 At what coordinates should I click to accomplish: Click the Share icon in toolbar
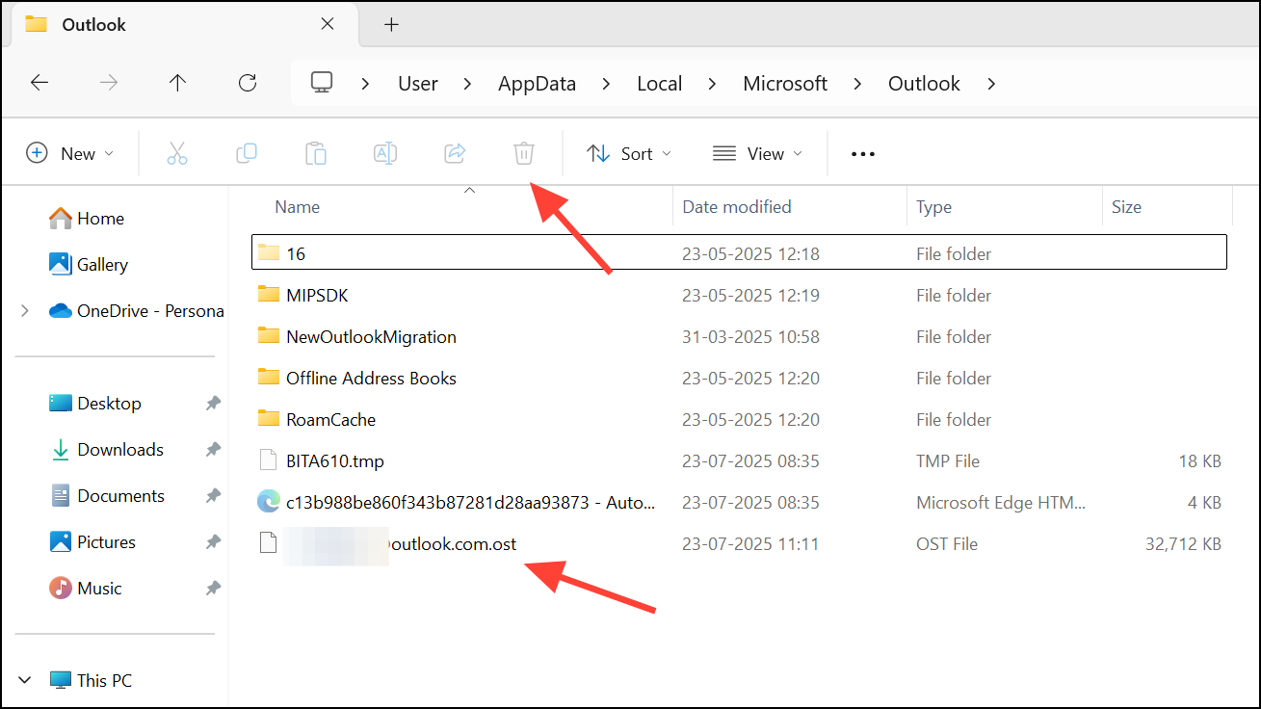click(455, 153)
